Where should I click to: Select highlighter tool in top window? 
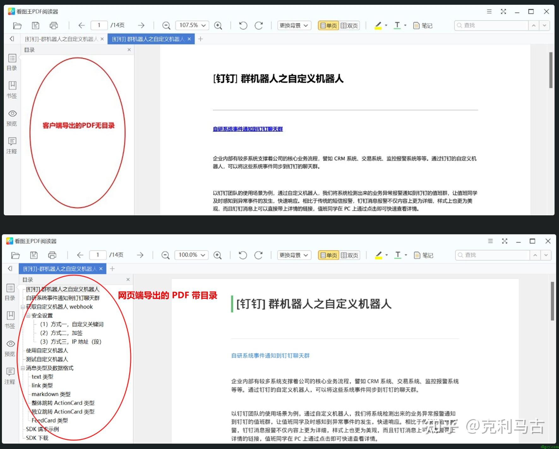click(x=378, y=26)
